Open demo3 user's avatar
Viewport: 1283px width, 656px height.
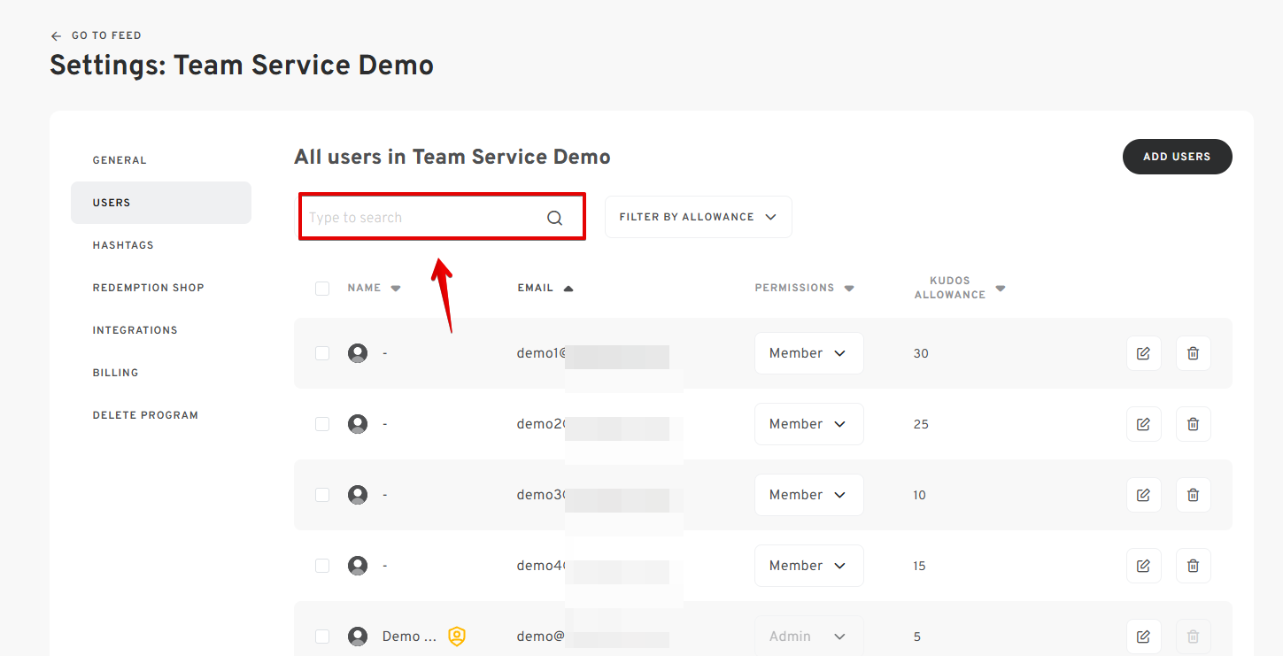coord(357,494)
